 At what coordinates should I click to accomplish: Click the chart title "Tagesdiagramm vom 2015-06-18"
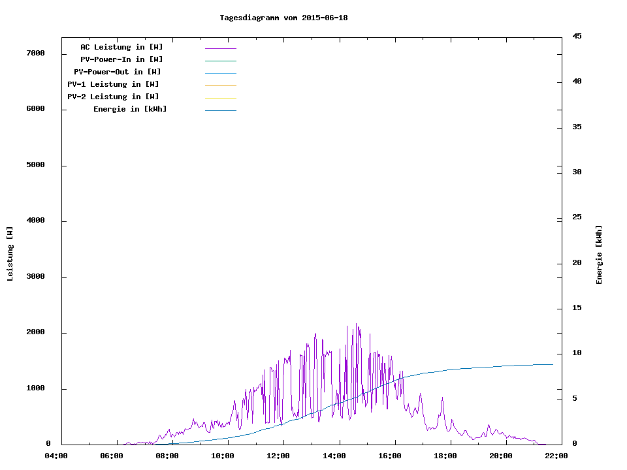283,18
